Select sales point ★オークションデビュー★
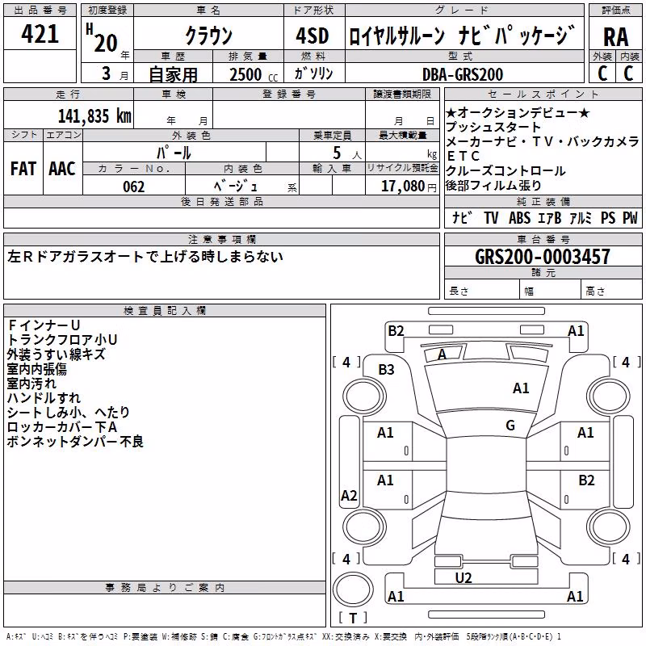 (x=518, y=112)
